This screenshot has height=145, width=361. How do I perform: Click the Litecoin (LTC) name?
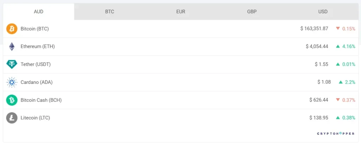pyautogui.click(x=35, y=118)
